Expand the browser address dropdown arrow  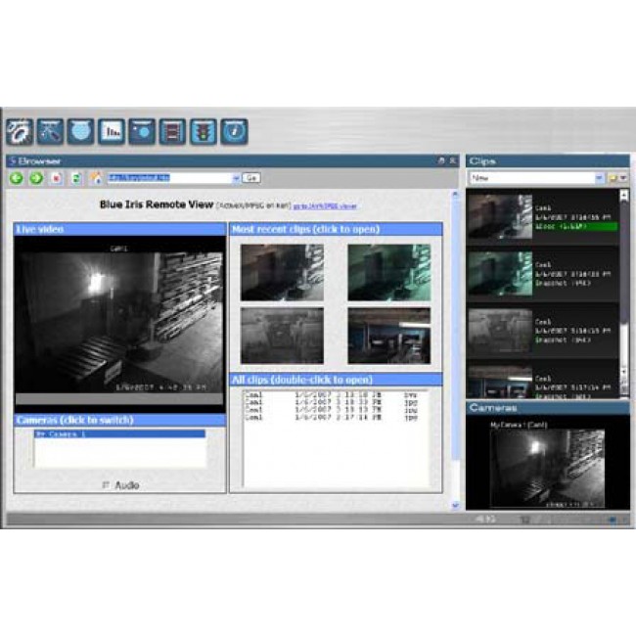(x=236, y=178)
